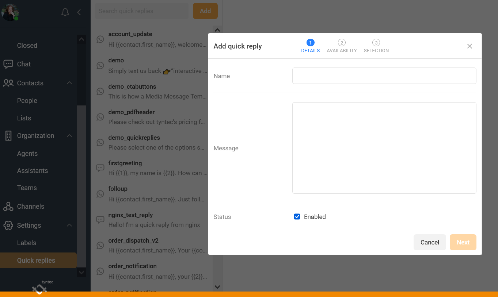The width and height of the screenshot is (498, 297).
Task: Click chat icon beside nginx_test_reply
Action: (100, 220)
